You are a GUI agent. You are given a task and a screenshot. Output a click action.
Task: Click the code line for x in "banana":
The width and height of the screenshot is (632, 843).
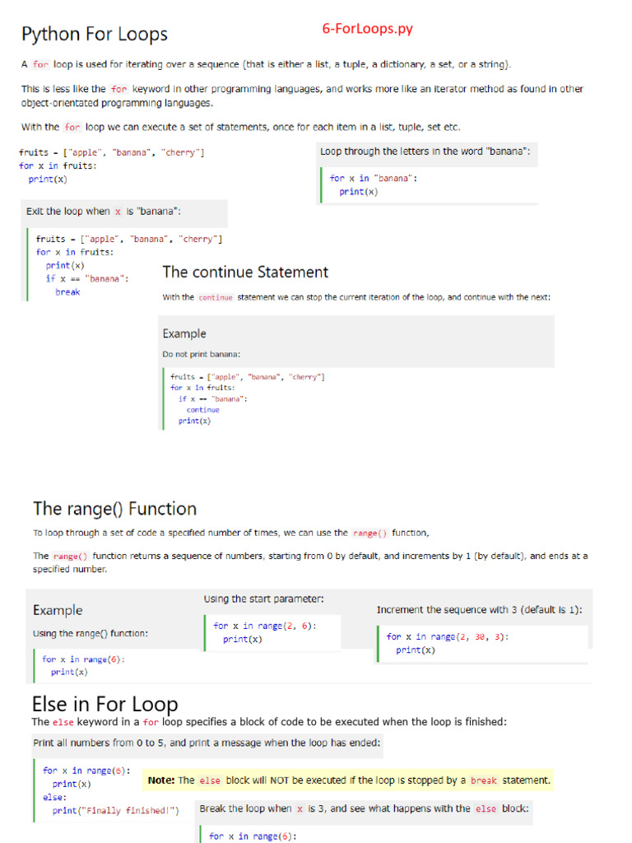(x=373, y=179)
